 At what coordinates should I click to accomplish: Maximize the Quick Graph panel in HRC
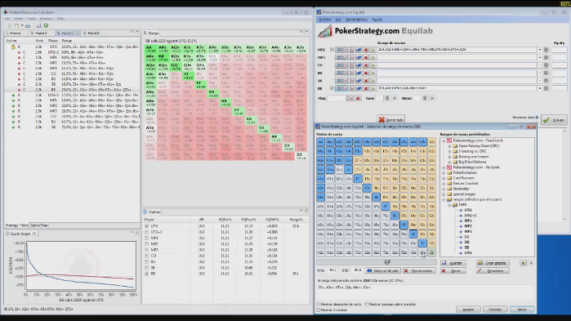pyautogui.click(x=137, y=234)
